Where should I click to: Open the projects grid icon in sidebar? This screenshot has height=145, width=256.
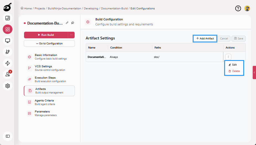(x=7, y=29)
